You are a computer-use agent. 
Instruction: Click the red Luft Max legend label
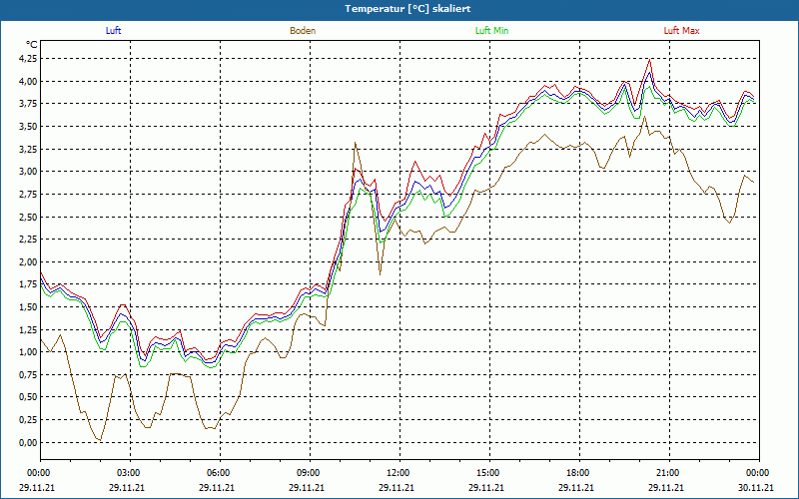681,31
